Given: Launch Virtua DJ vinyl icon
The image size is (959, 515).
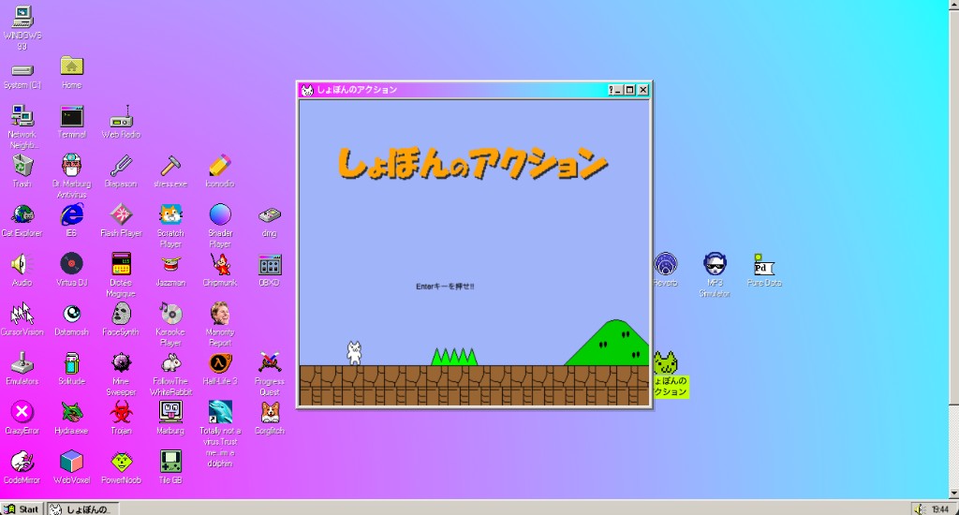Looking at the screenshot, I should [71, 264].
